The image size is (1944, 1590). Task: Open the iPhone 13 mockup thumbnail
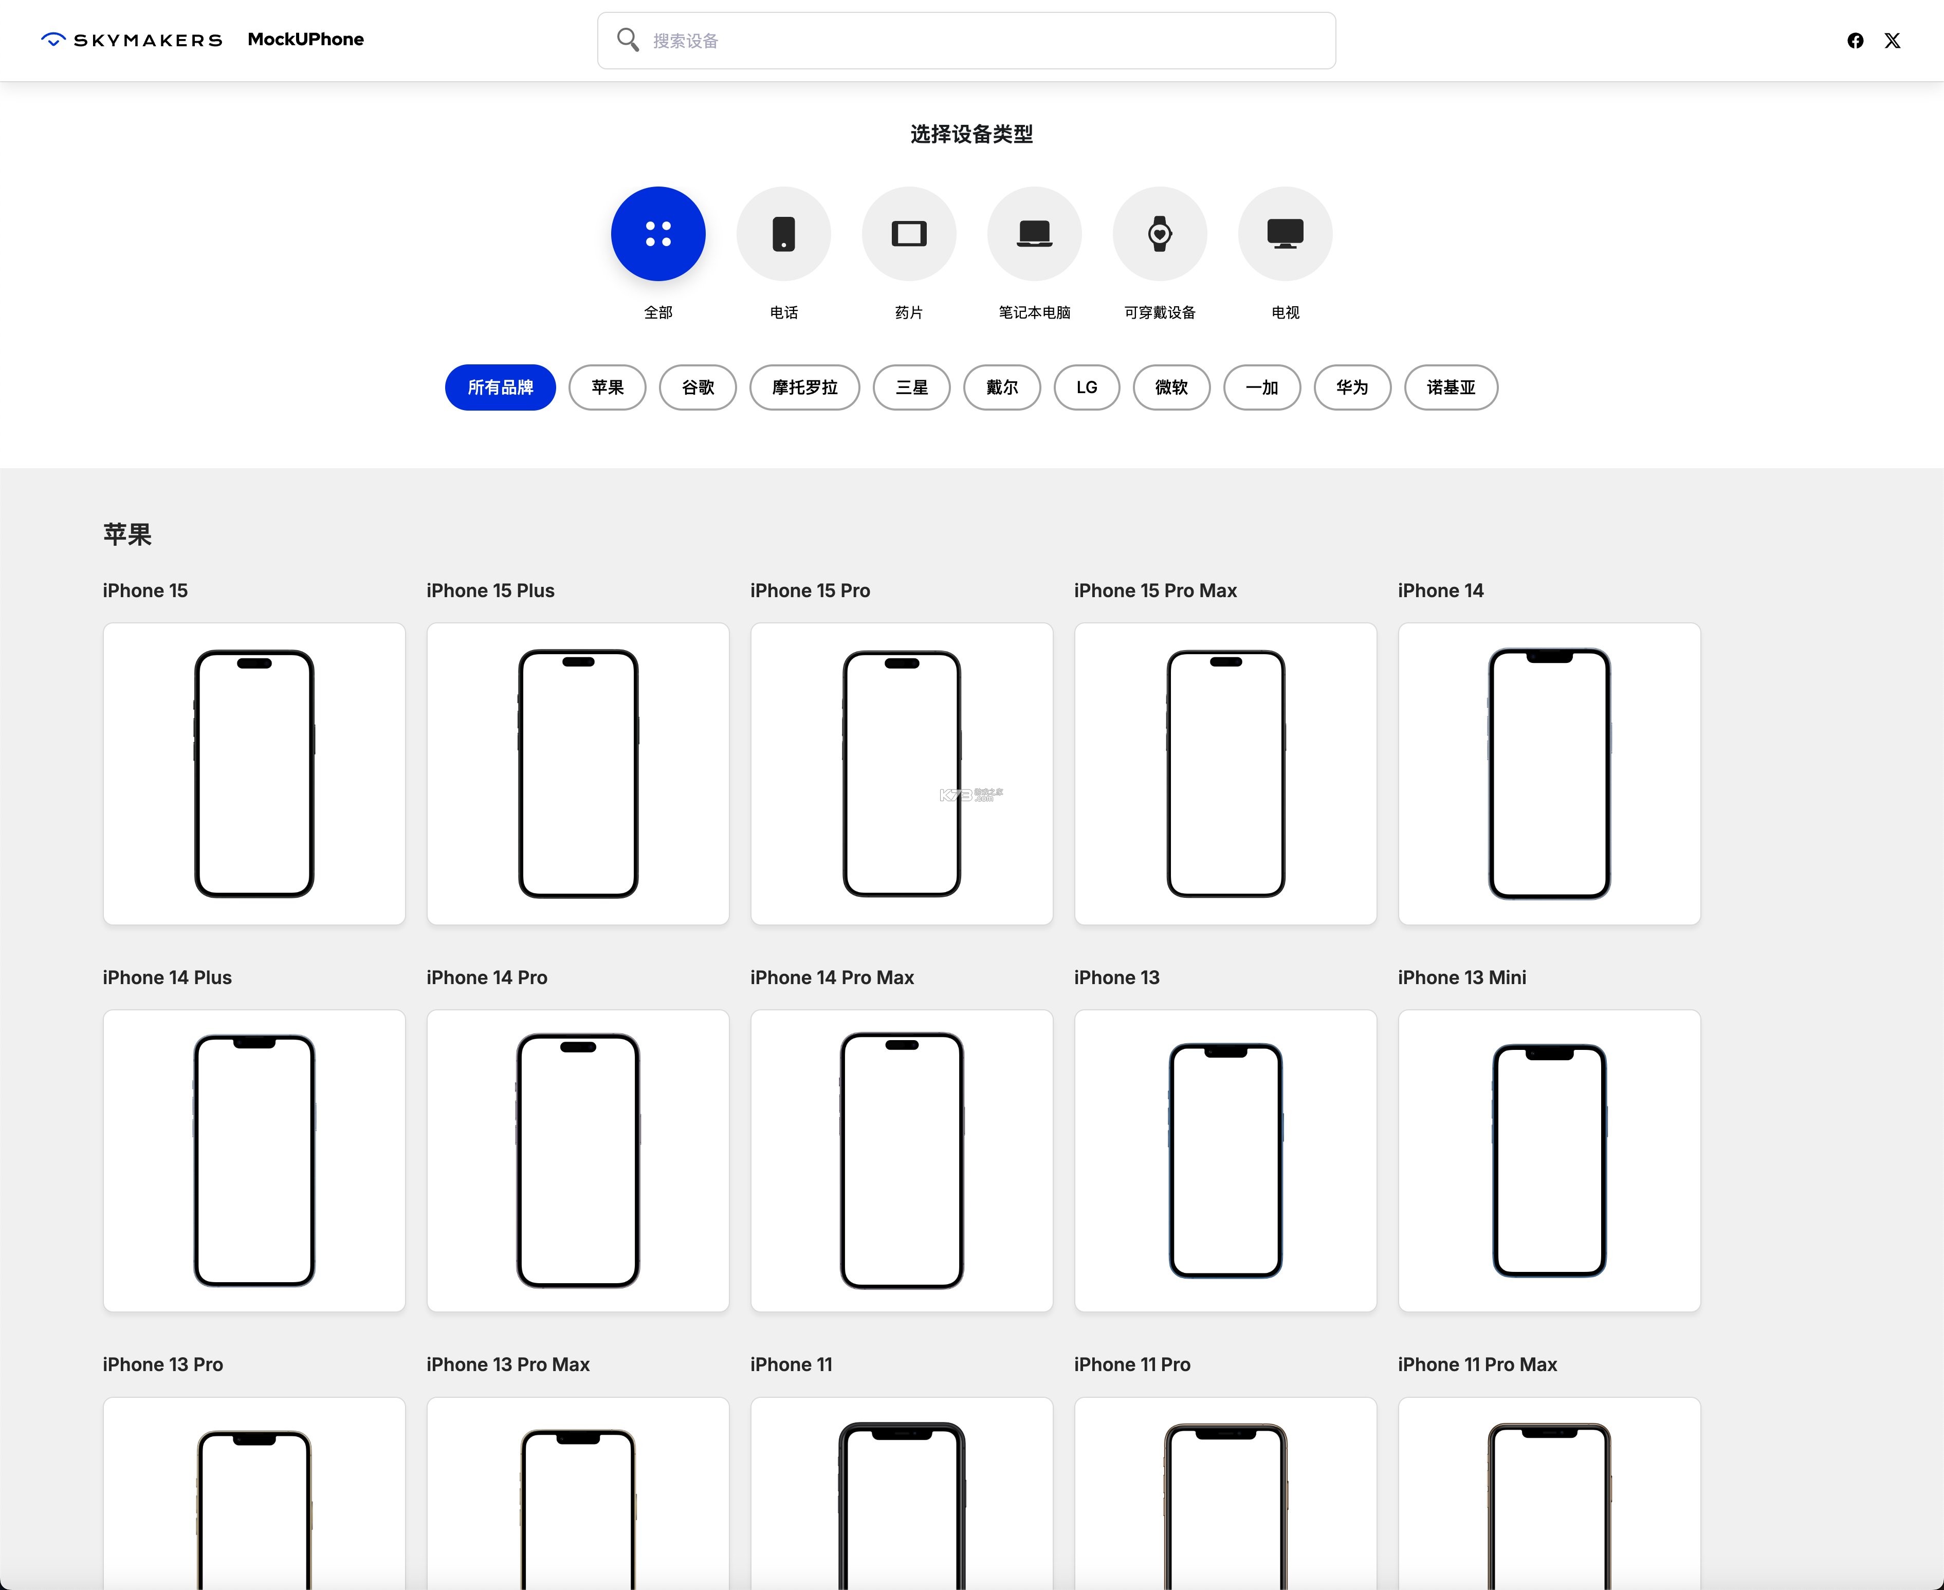click(x=1226, y=1160)
